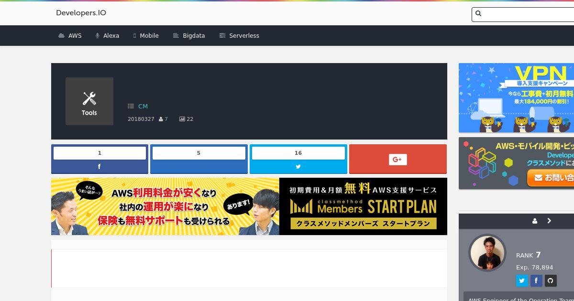Open the author's avatar photo
The width and height of the screenshot is (574, 301).
click(487, 253)
